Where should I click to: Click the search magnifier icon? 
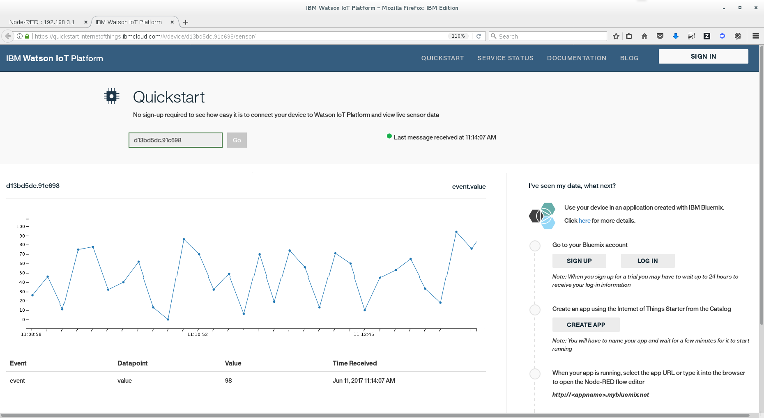click(x=494, y=36)
